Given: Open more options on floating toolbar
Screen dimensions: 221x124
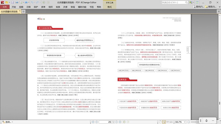Looking at the screenshot, I should 213,120.
